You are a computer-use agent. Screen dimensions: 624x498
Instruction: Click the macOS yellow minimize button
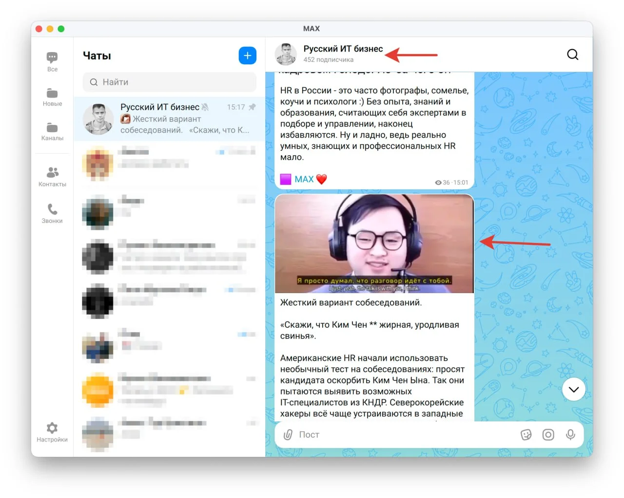(50, 29)
